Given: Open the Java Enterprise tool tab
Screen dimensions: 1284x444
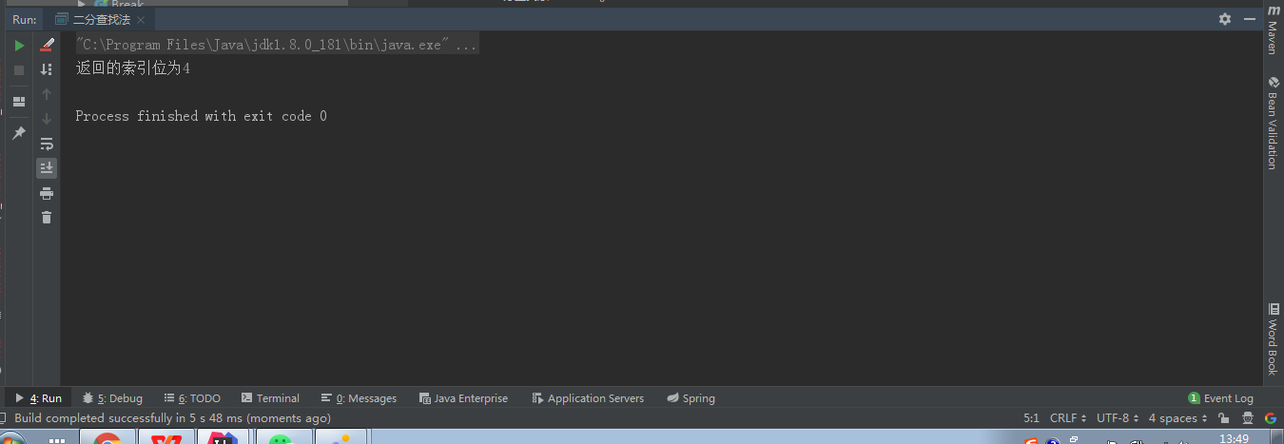Looking at the screenshot, I should (x=463, y=398).
